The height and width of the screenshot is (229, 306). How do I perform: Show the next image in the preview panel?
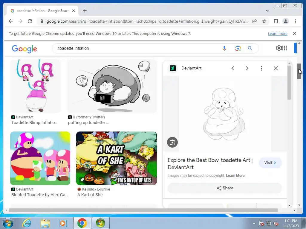(247, 68)
